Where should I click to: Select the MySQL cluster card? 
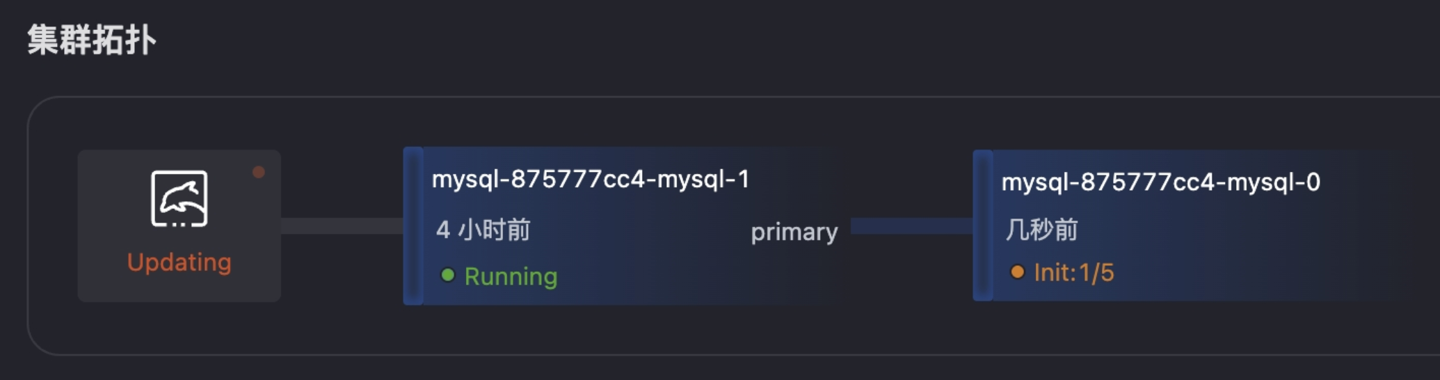179,225
